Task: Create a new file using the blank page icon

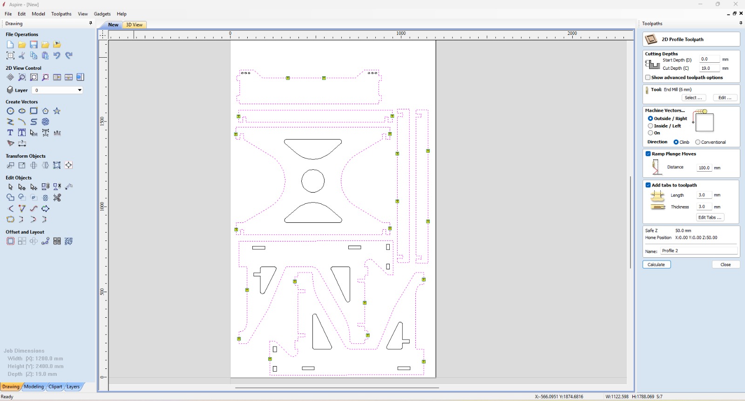Action: pos(10,45)
